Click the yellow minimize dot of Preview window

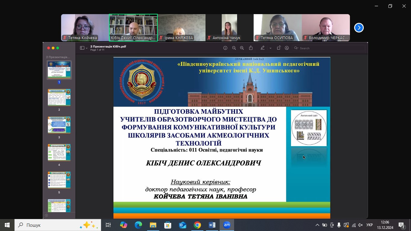pos(53,48)
